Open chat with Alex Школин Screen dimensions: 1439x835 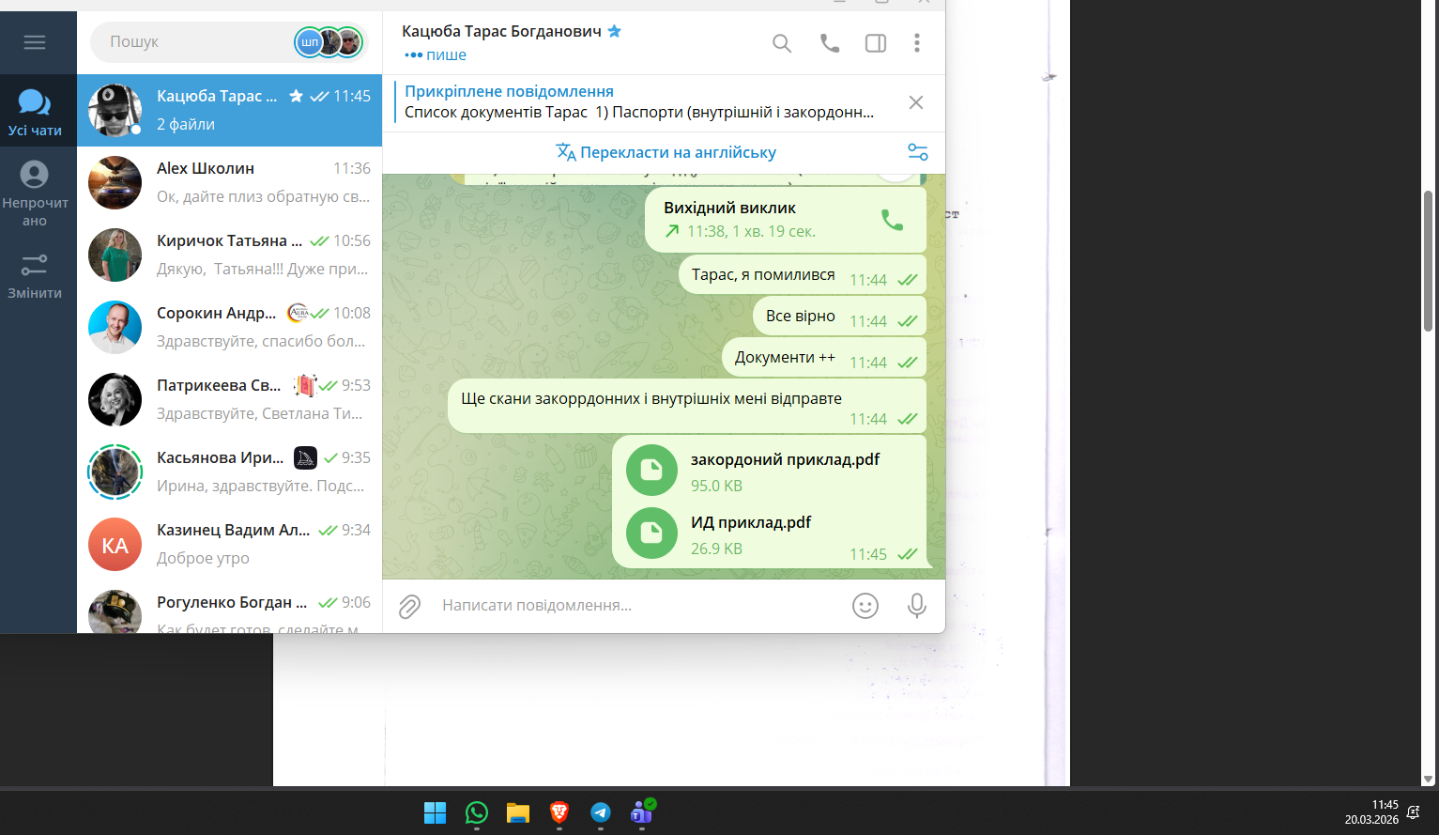pos(230,182)
